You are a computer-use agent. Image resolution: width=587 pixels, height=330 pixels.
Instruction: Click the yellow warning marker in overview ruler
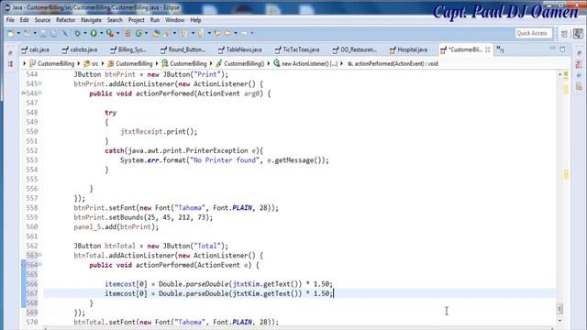coord(566,174)
